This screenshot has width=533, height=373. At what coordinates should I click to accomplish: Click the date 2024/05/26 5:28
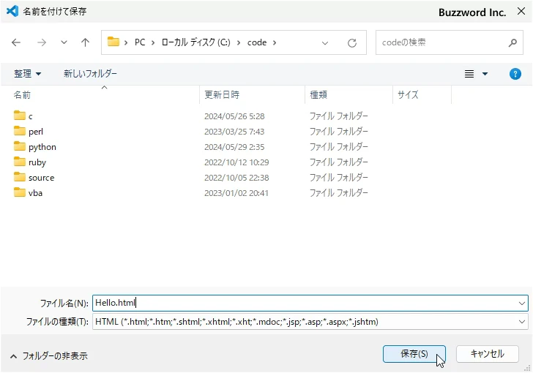pos(234,116)
